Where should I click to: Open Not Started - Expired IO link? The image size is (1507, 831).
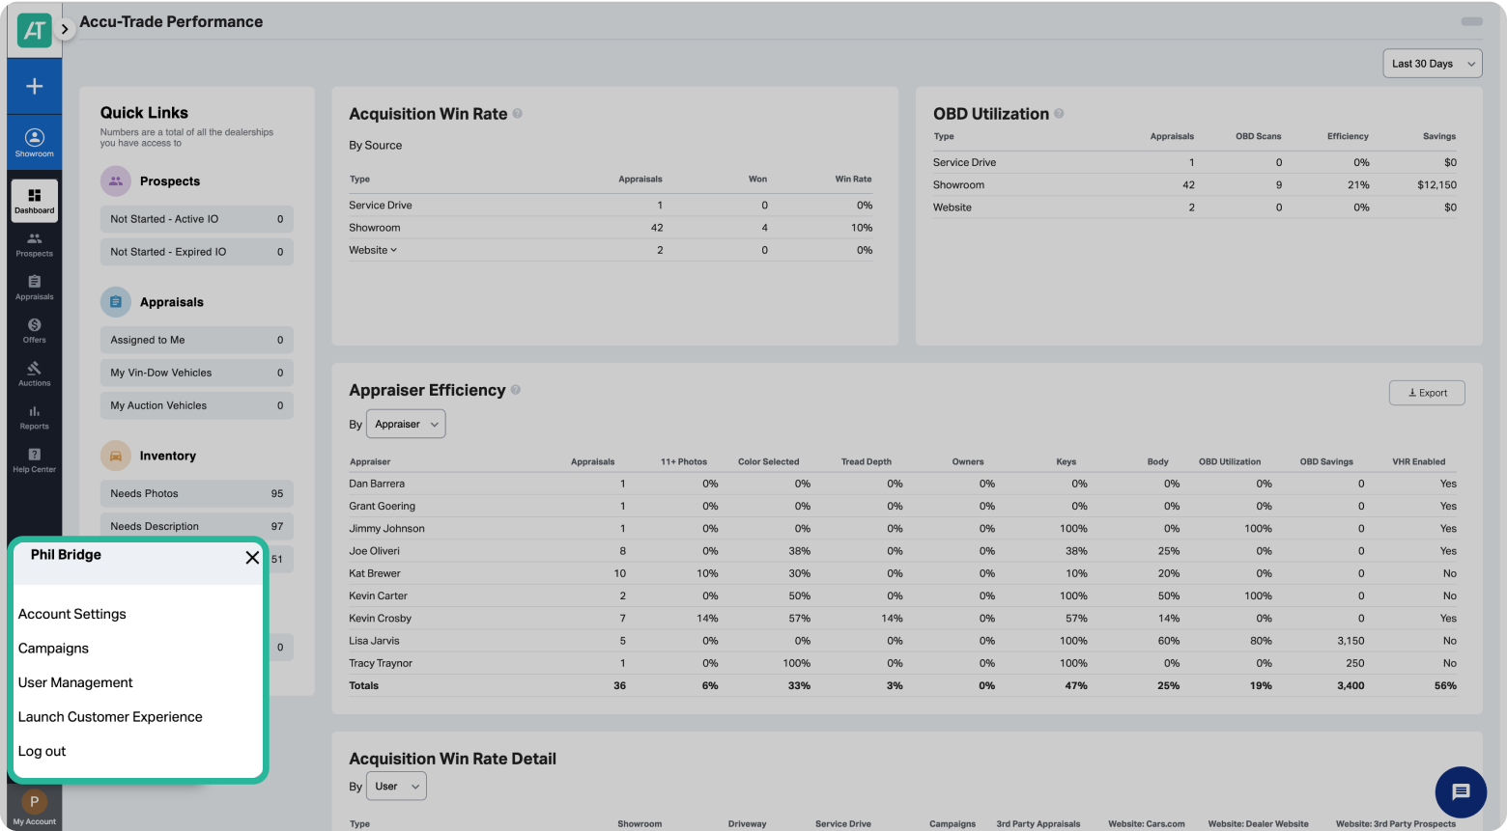[x=196, y=252]
